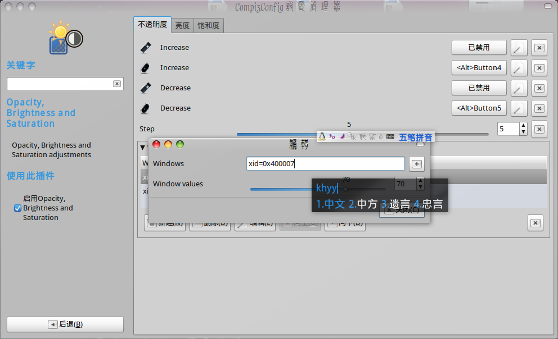Click the crescent half-width icon on the input method bar
This screenshot has height=339, width=558.
point(342,136)
